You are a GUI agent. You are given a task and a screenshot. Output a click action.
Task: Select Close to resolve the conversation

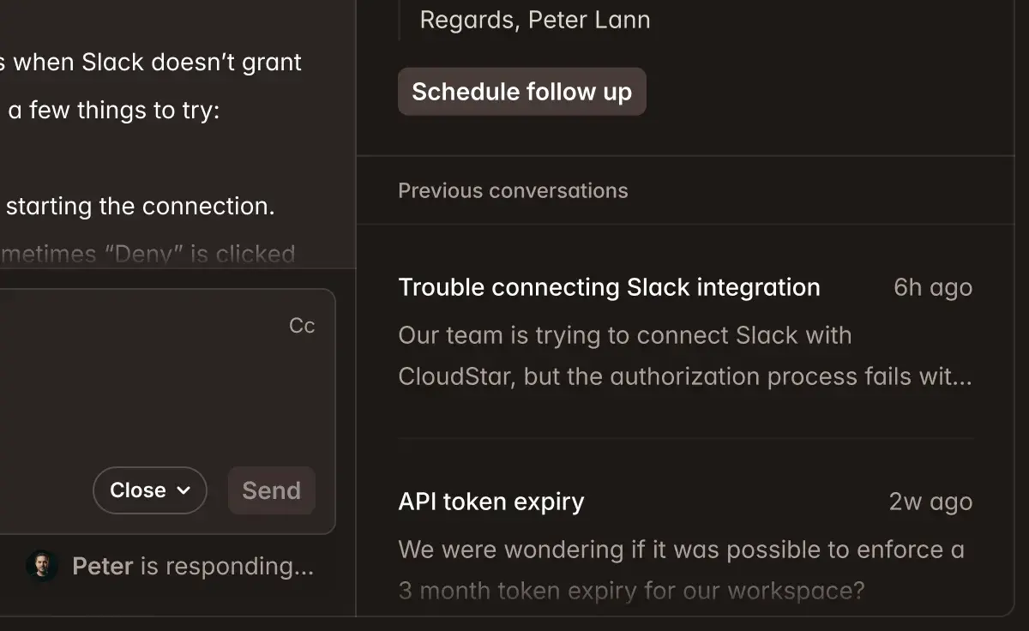click(137, 490)
